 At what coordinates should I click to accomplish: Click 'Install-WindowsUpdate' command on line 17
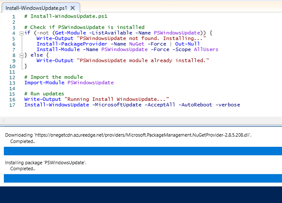click(x=57, y=105)
